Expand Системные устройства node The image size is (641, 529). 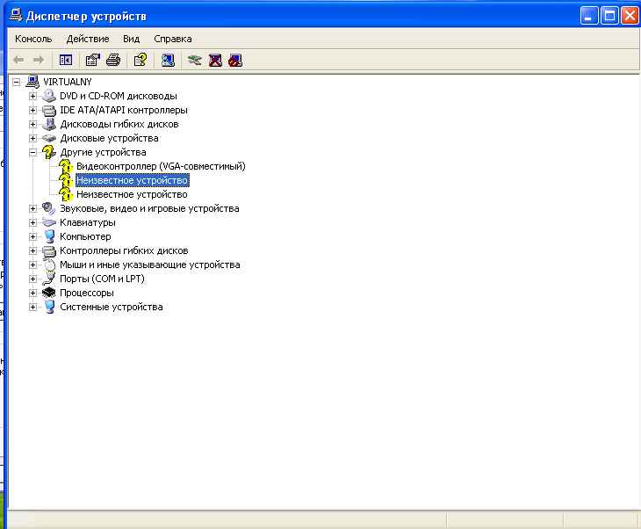tap(32, 307)
